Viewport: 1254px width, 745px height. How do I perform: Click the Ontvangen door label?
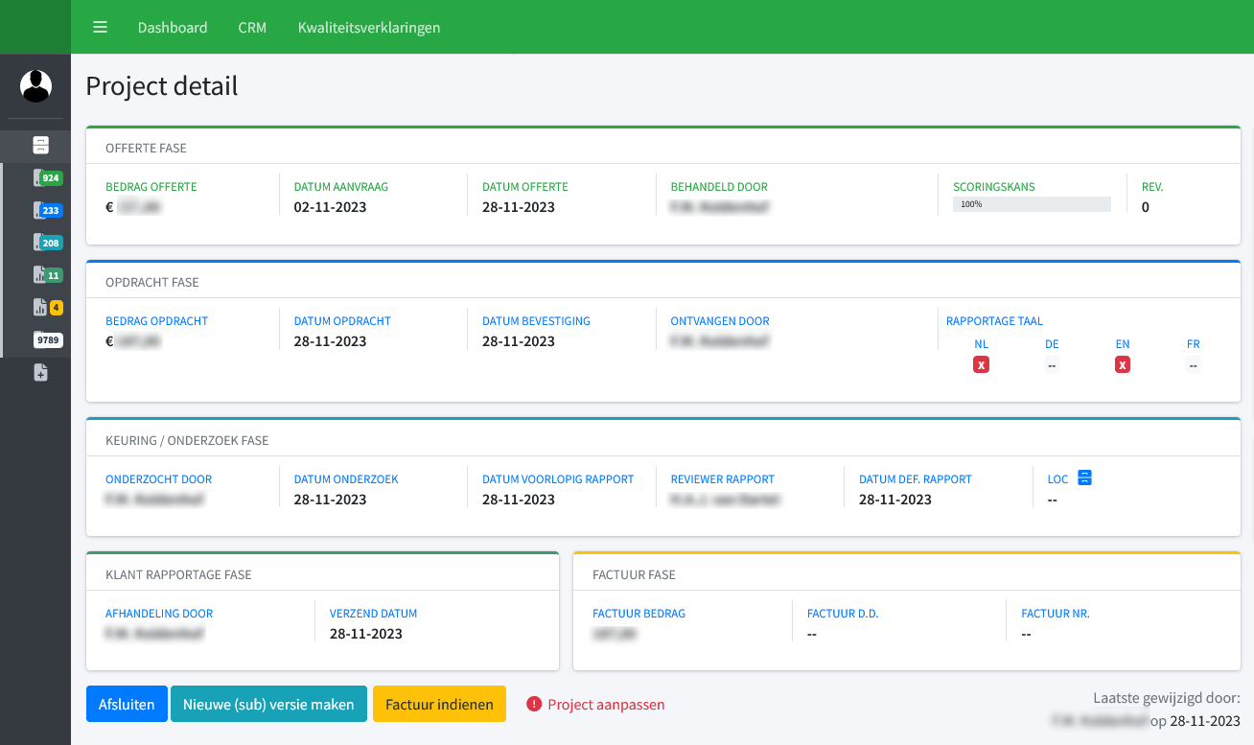(x=720, y=321)
